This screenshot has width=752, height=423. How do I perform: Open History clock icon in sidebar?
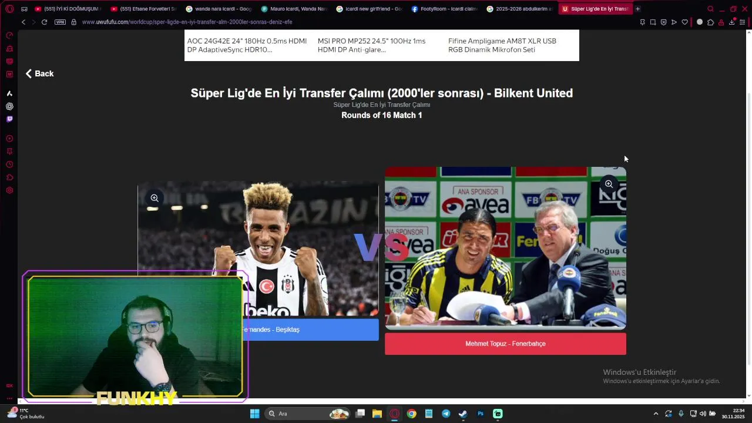[9, 164]
